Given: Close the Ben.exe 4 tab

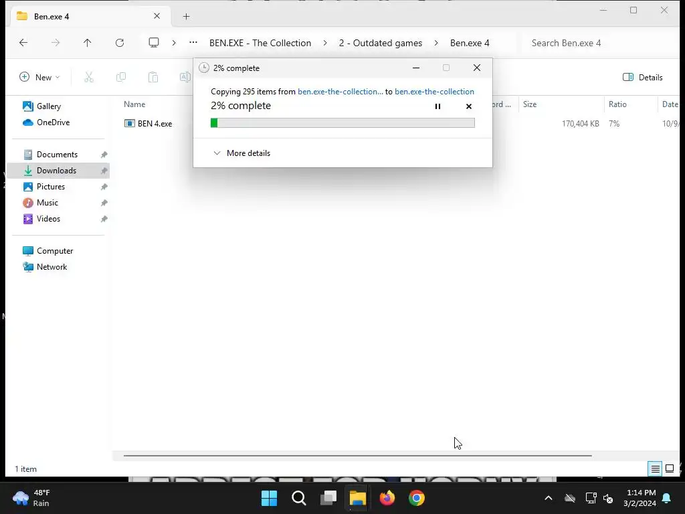Looking at the screenshot, I should click(x=157, y=16).
